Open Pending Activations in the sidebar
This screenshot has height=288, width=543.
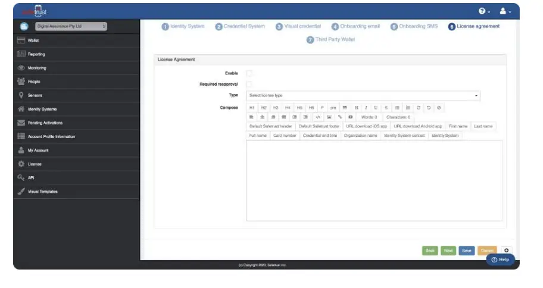click(x=76, y=123)
